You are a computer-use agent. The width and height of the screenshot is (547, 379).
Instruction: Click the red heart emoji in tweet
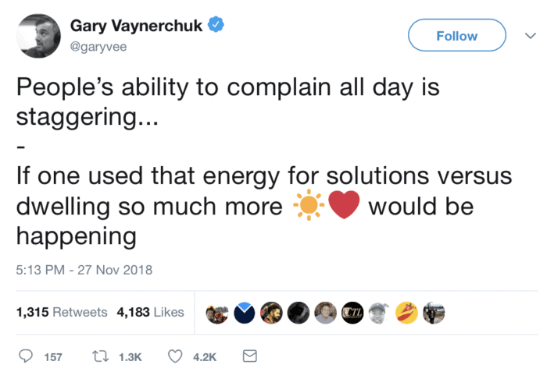[x=342, y=208]
